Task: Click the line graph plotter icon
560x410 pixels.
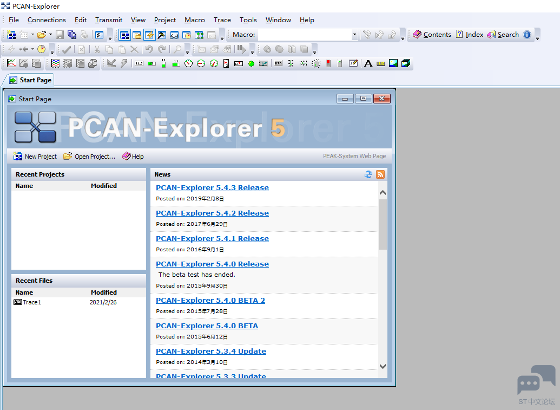Action: coord(11,63)
